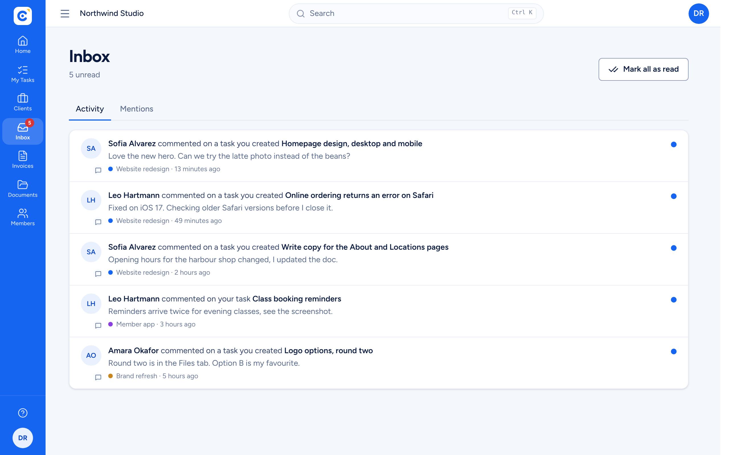Click the DR avatar at the sidebar bottom
The width and height of the screenshot is (729, 455).
tap(22, 438)
